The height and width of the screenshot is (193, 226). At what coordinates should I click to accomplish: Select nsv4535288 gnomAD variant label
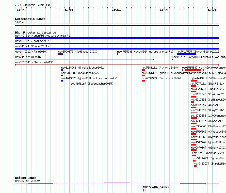click(x=145, y=52)
